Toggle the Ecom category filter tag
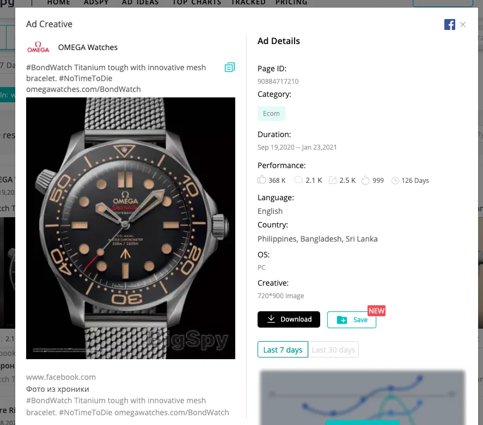 271,113
